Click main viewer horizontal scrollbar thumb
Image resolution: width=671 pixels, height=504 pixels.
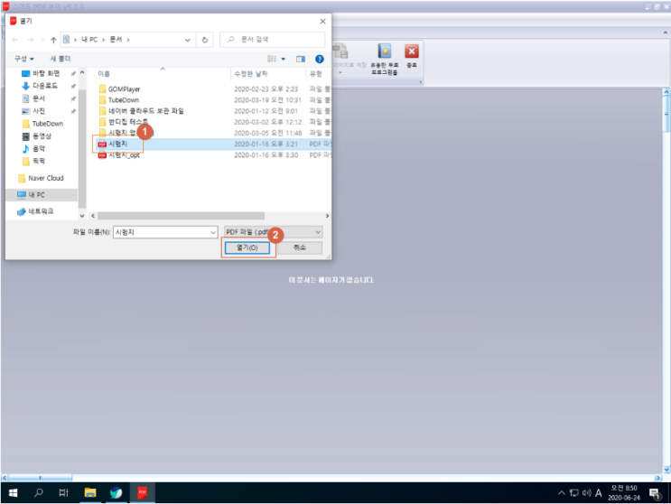pos(40,478)
